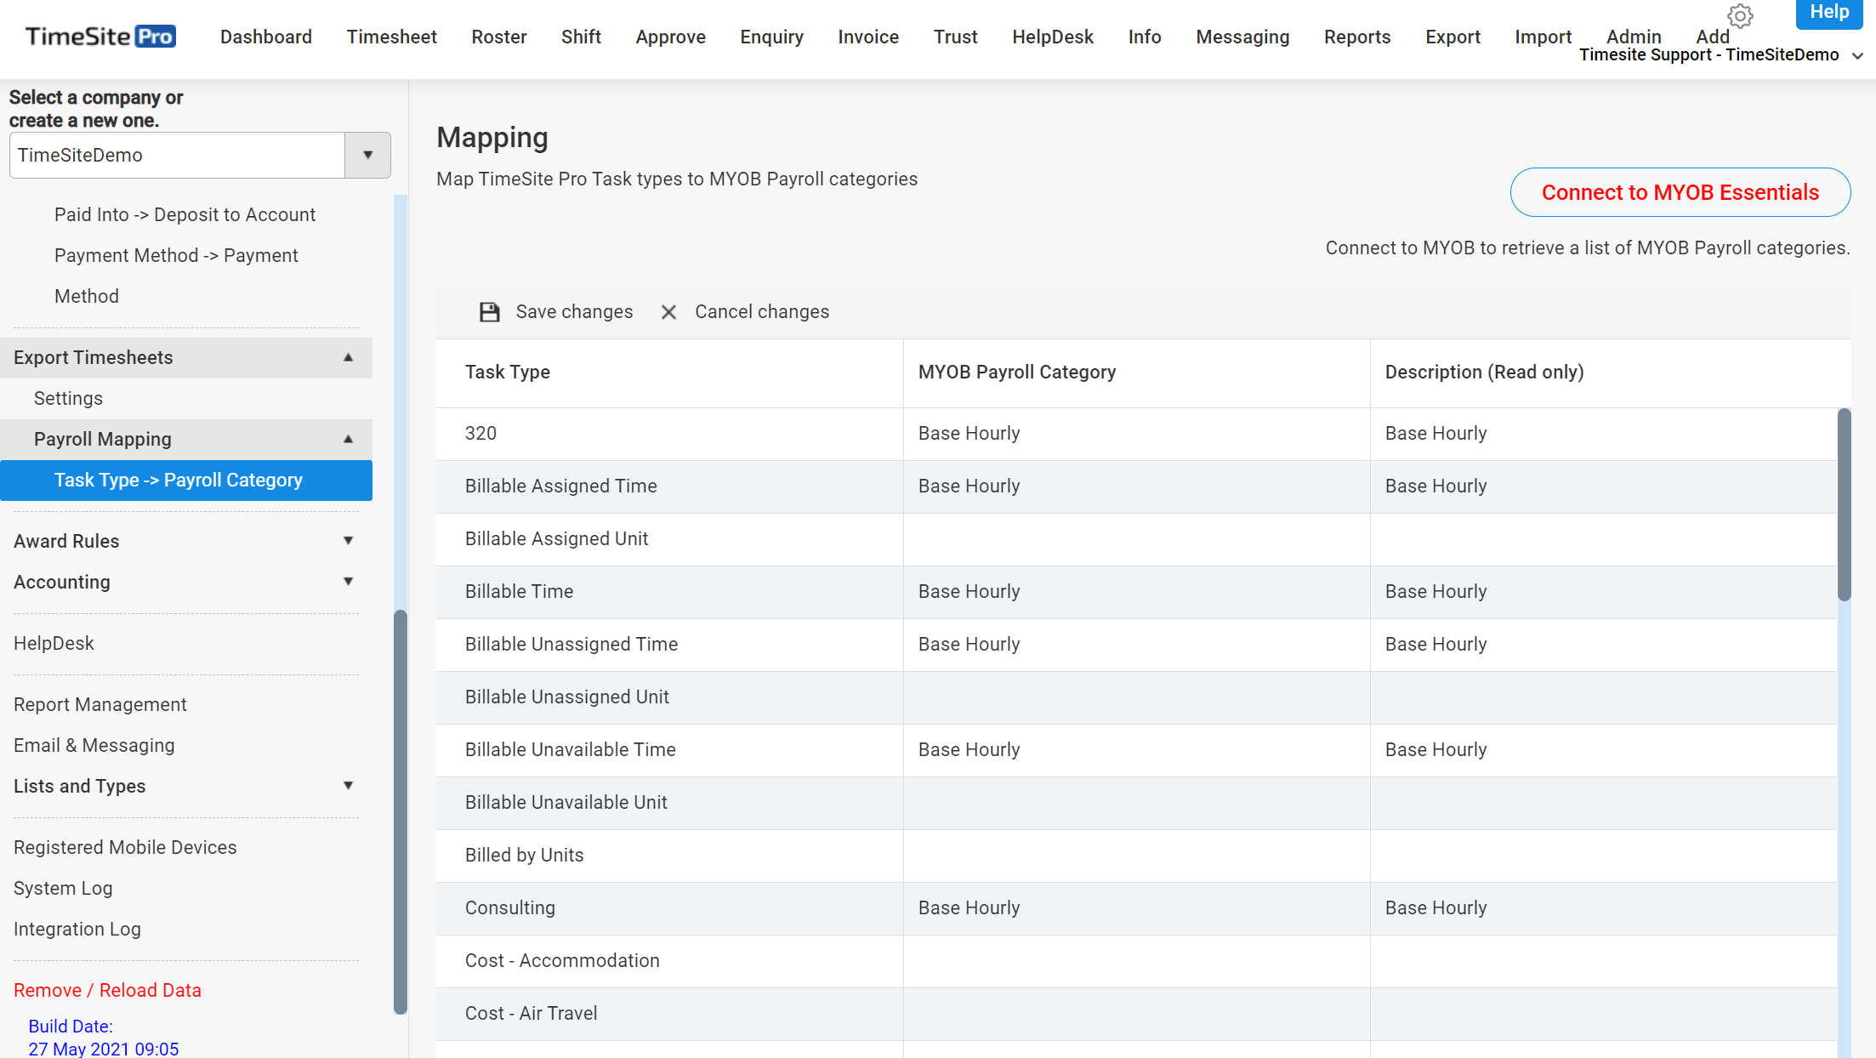Open the Shift menu
1876x1058 pixels.
[x=581, y=37]
